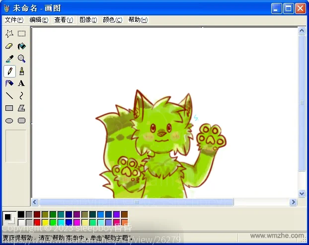
Task: Switch to the Brush tool
Action: tap(21, 71)
